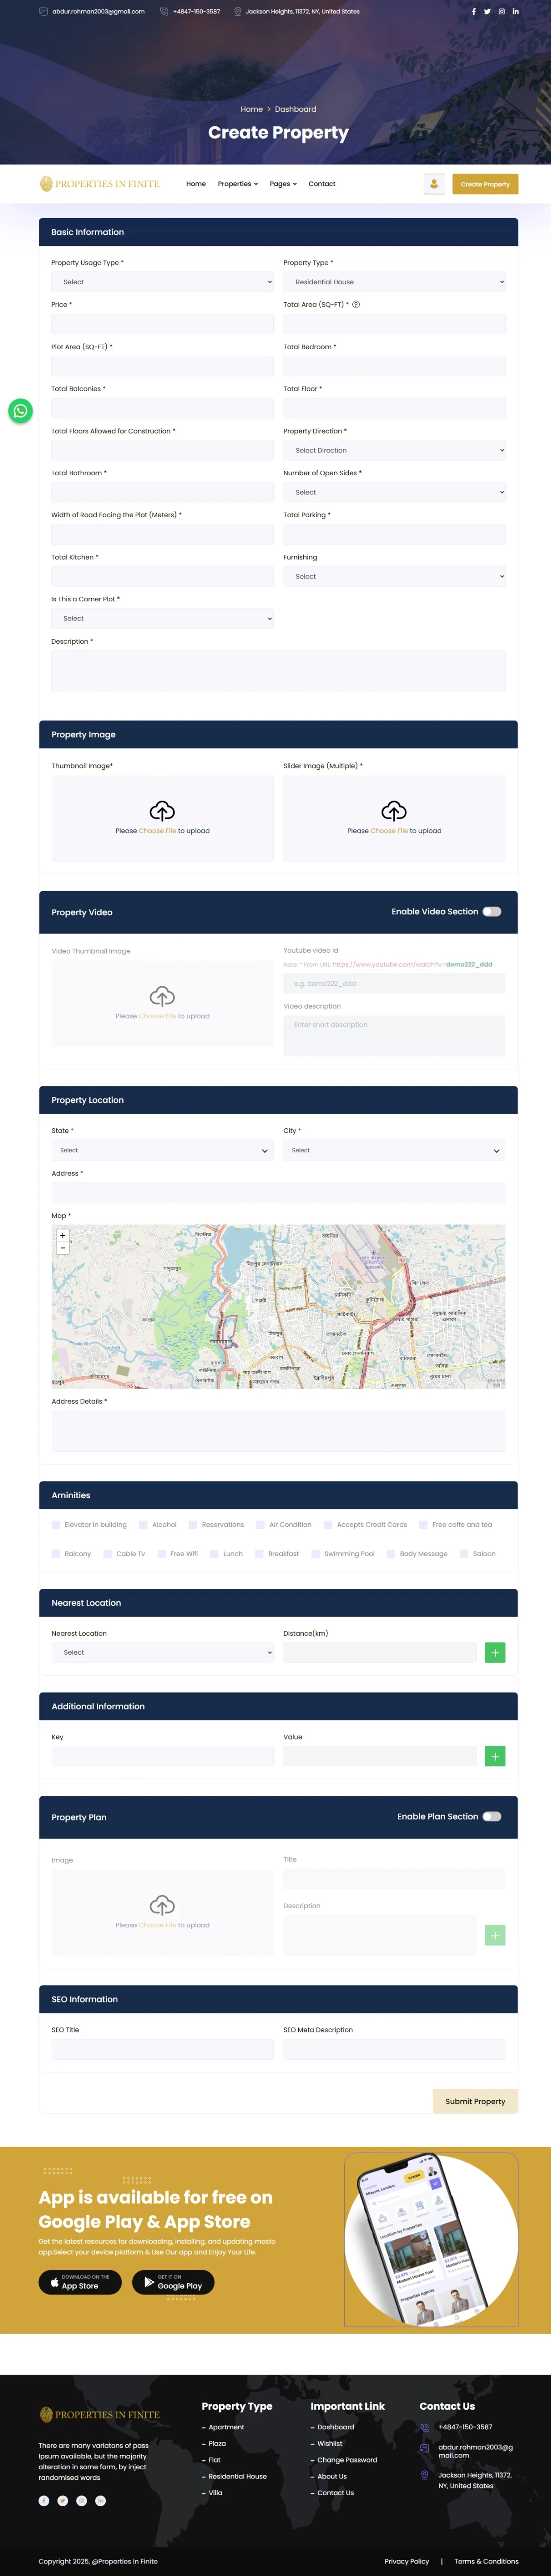
Task: Click the SEO Title input field
Action: [163, 2050]
